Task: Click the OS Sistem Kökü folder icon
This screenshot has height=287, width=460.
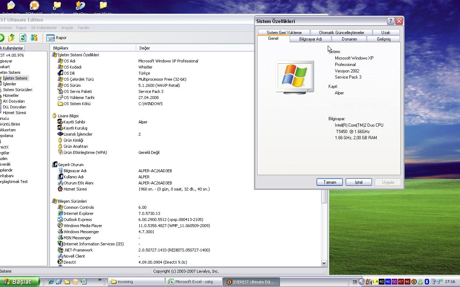Action: click(60, 104)
